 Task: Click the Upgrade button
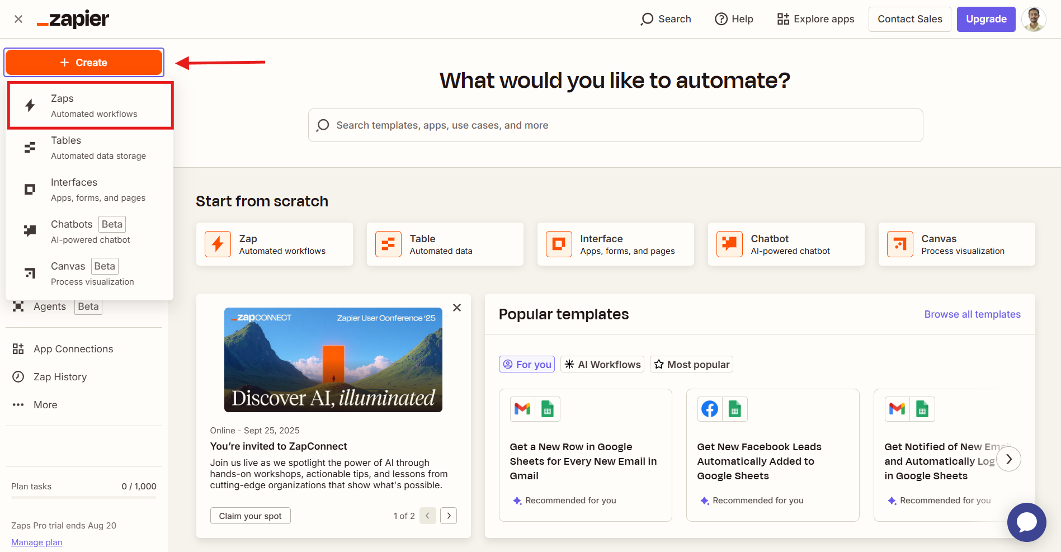pos(986,19)
